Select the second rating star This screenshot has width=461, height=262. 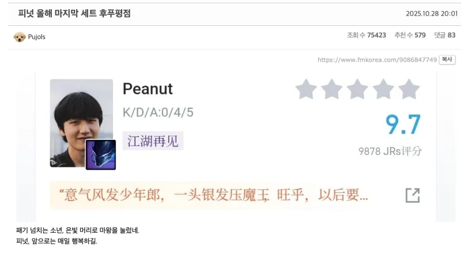[332, 89]
